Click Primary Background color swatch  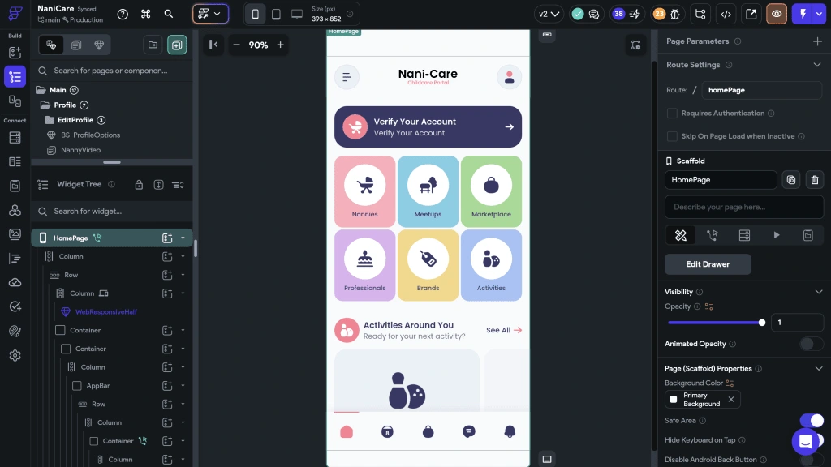(674, 399)
